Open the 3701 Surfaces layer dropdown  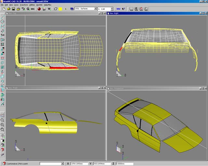tap(95, 9)
